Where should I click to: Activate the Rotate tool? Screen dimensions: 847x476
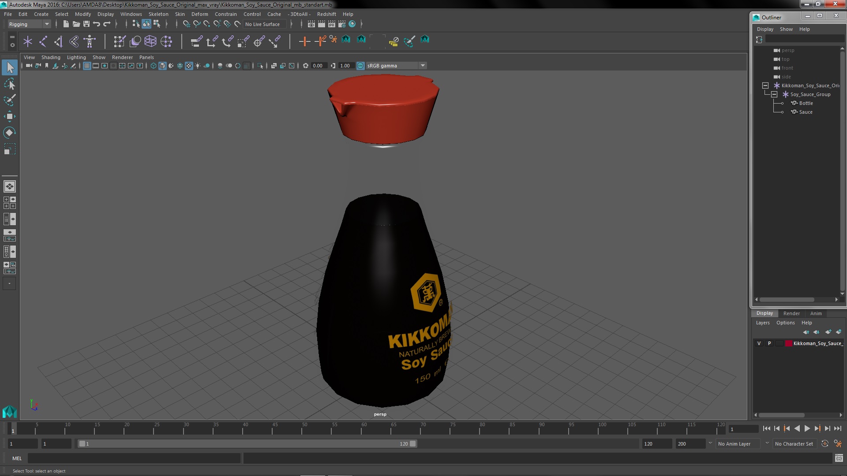pos(9,133)
